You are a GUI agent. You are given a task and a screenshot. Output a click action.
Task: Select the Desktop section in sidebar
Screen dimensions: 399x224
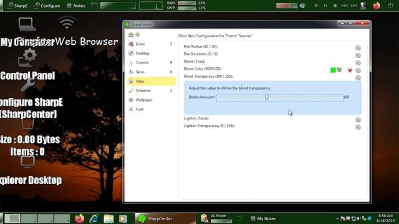(x=151, y=54)
